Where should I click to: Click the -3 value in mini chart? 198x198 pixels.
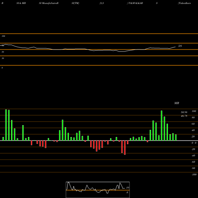pyautogui.click(x=127, y=192)
